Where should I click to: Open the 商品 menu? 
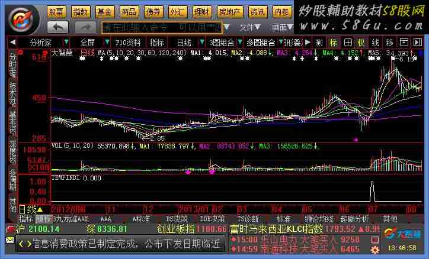click(129, 12)
